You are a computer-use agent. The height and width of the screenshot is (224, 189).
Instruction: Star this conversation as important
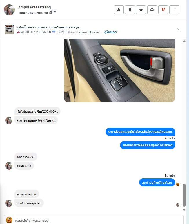(141, 10)
